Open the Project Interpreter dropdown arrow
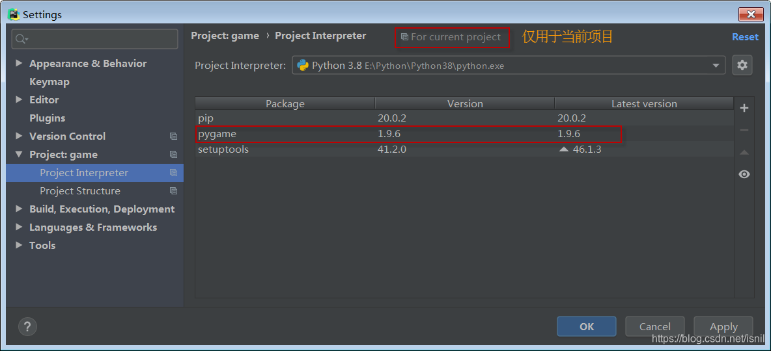The height and width of the screenshot is (351, 771). [x=716, y=66]
